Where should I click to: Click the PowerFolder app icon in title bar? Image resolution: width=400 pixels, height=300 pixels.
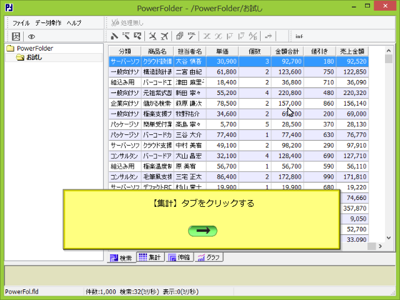tap(9, 7)
